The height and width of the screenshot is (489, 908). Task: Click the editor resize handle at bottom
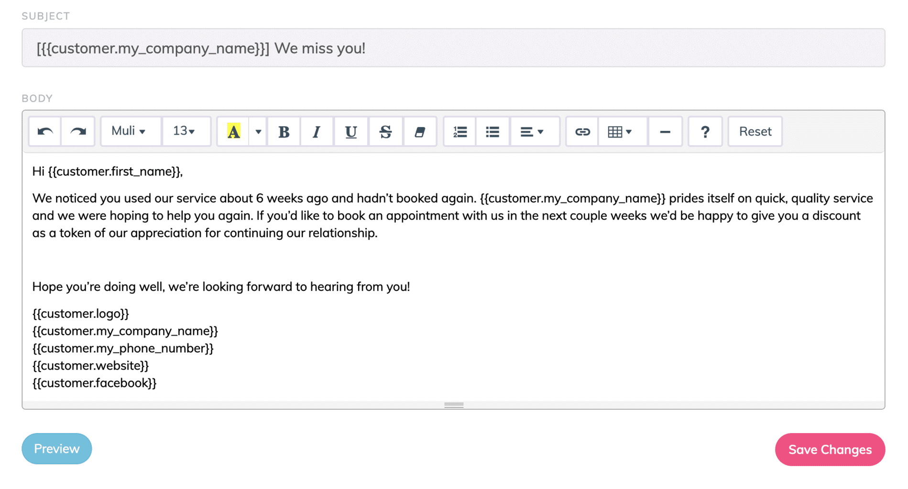[453, 405]
